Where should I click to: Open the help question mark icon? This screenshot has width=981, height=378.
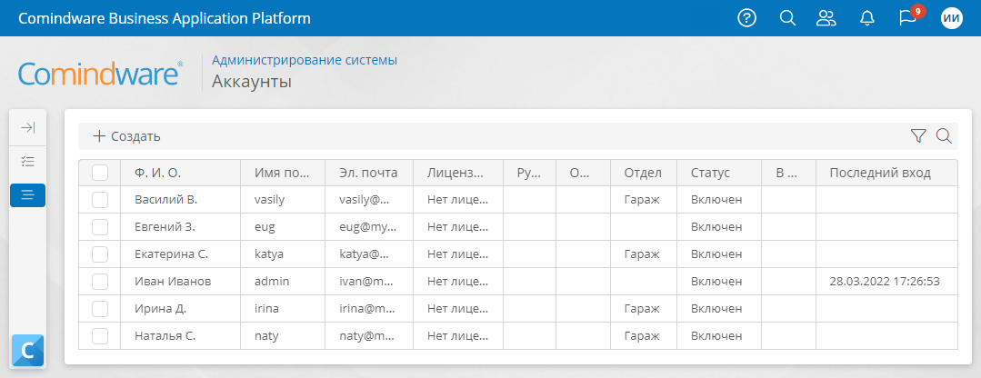coord(747,18)
